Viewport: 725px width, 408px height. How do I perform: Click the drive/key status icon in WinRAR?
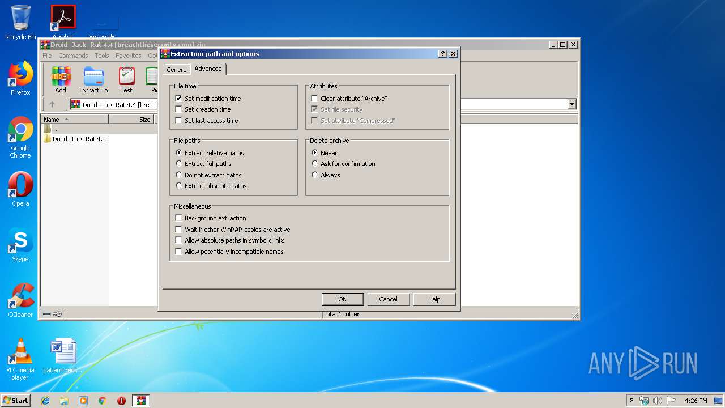(x=52, y=314)
